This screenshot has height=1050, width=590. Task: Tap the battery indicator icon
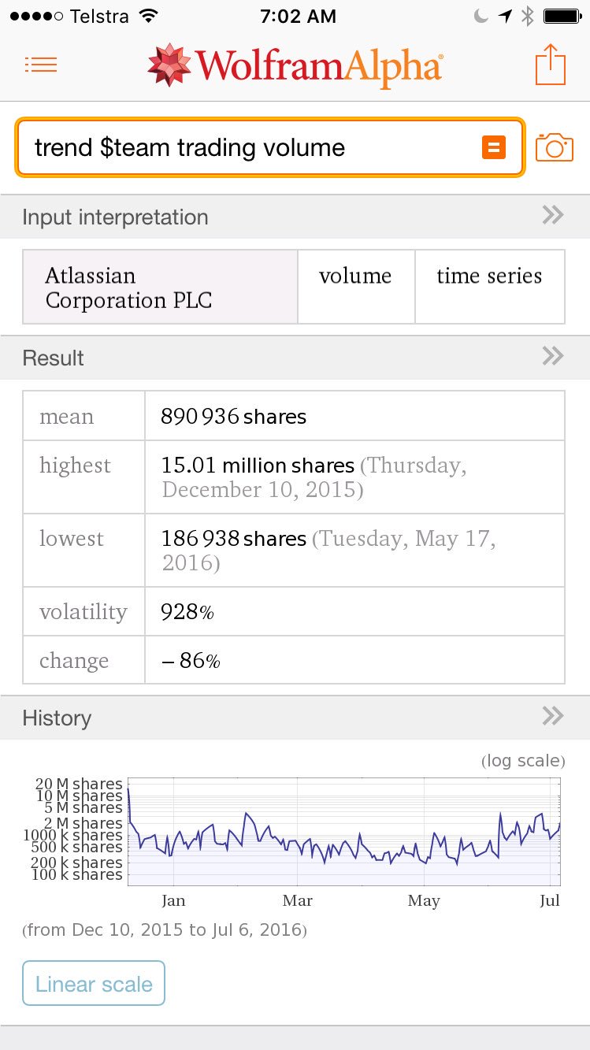pos(562,16)
